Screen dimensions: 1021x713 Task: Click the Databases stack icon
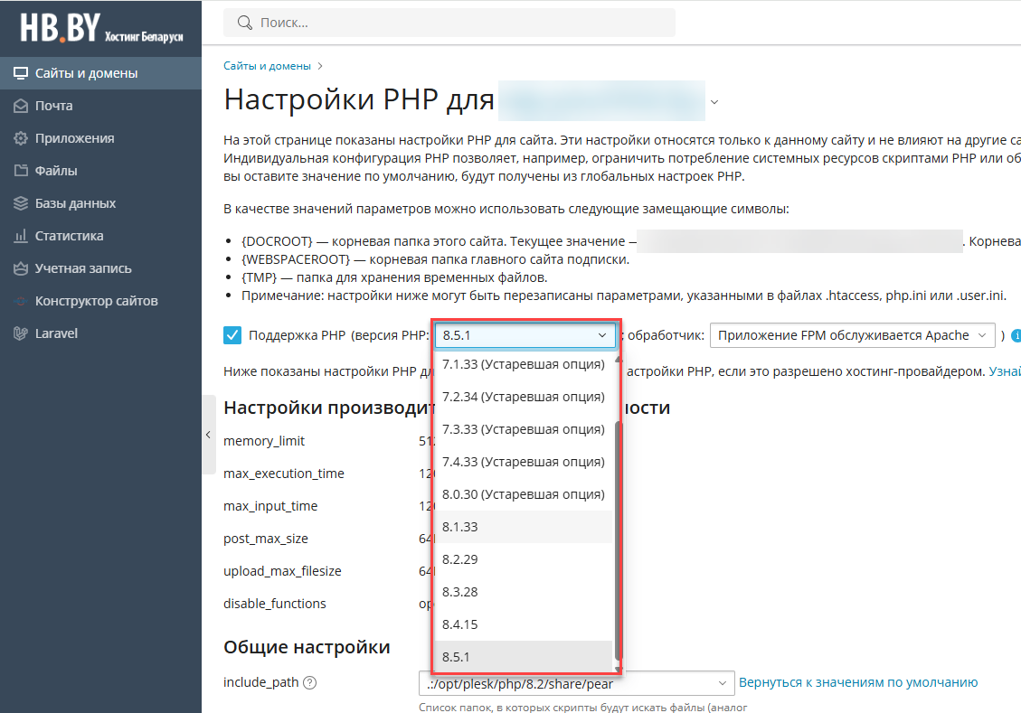tap(21, 203)
